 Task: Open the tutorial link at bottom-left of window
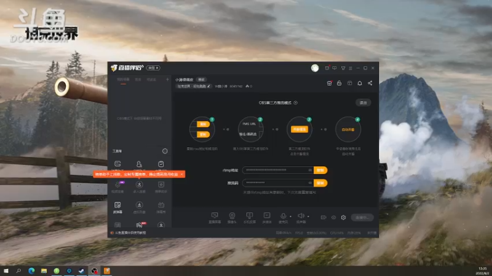pyautogui.click(x=129, y=233)
